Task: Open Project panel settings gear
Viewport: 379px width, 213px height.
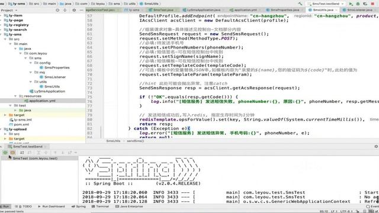Action: coord(74,10)
